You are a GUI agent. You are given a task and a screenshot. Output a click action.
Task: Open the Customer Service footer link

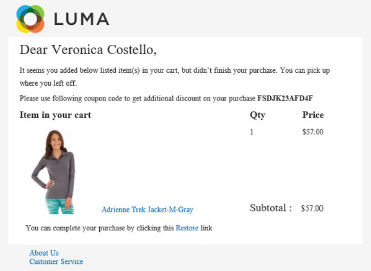[56, 262]
